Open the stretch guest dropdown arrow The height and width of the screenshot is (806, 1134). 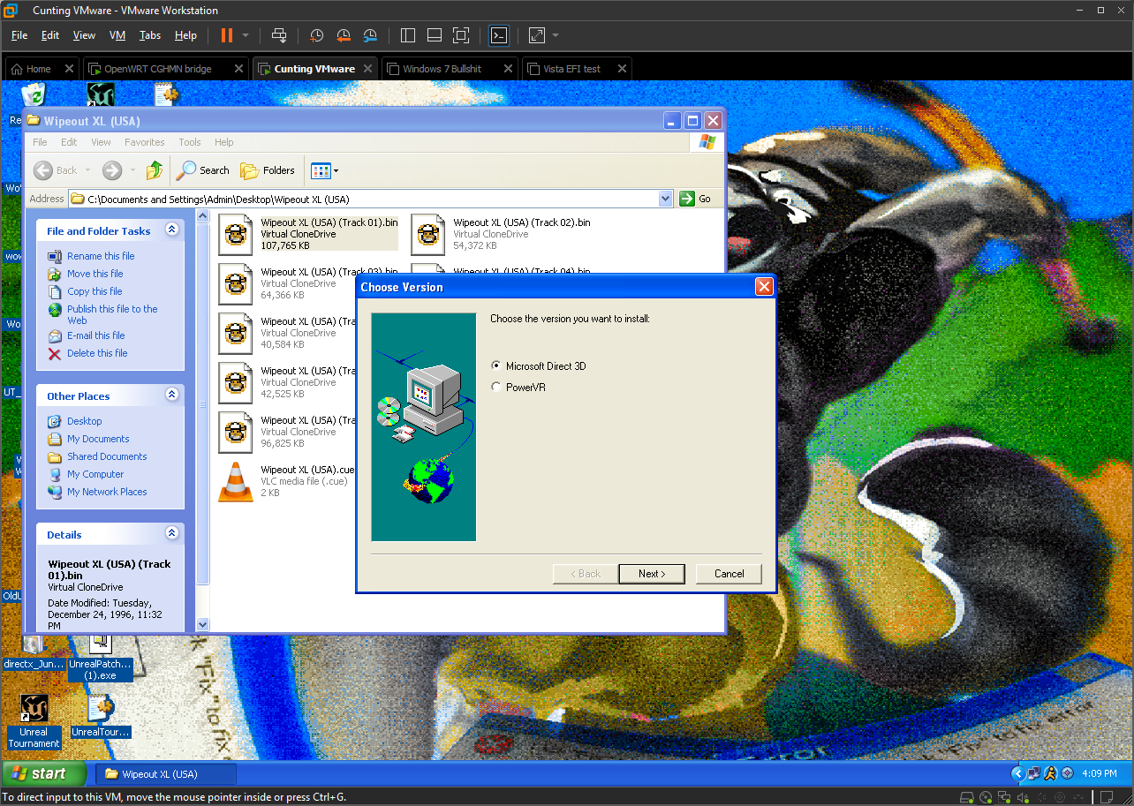[556, 35]
